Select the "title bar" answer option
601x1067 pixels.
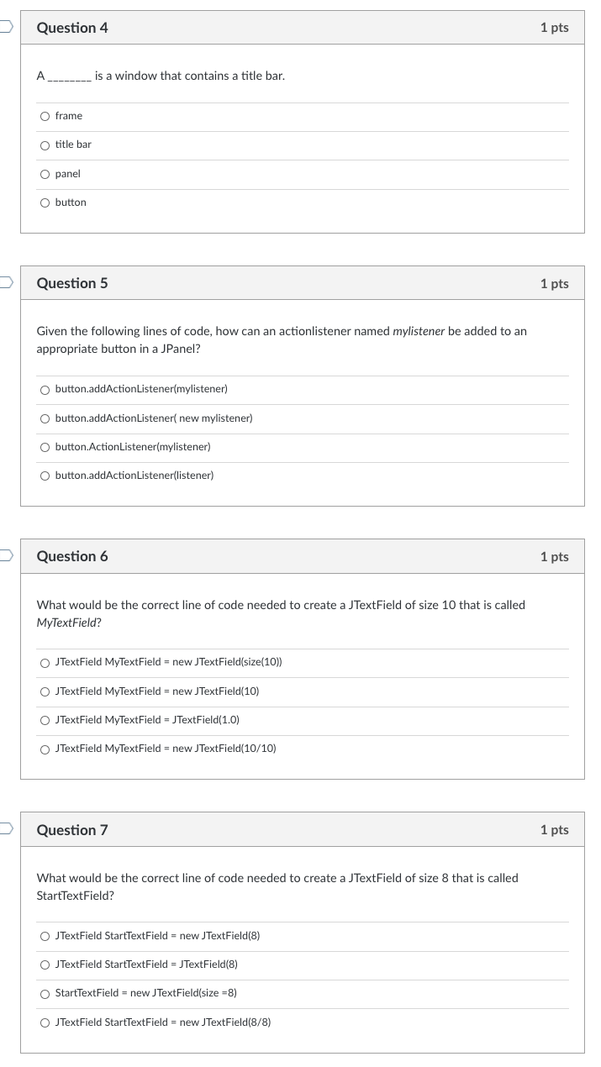45,145
